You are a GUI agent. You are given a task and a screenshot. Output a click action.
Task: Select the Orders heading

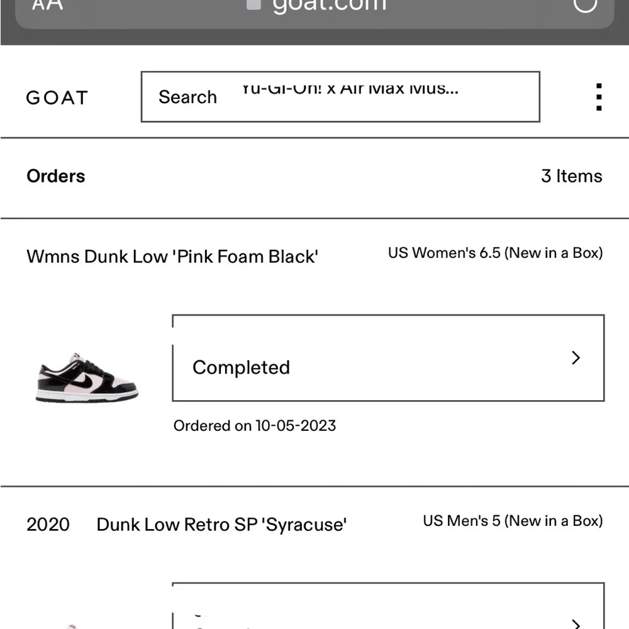point(56,176)
